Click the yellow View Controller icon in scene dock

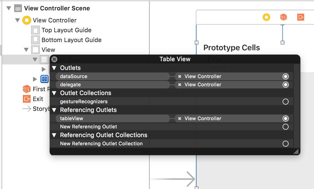[266, 17]
